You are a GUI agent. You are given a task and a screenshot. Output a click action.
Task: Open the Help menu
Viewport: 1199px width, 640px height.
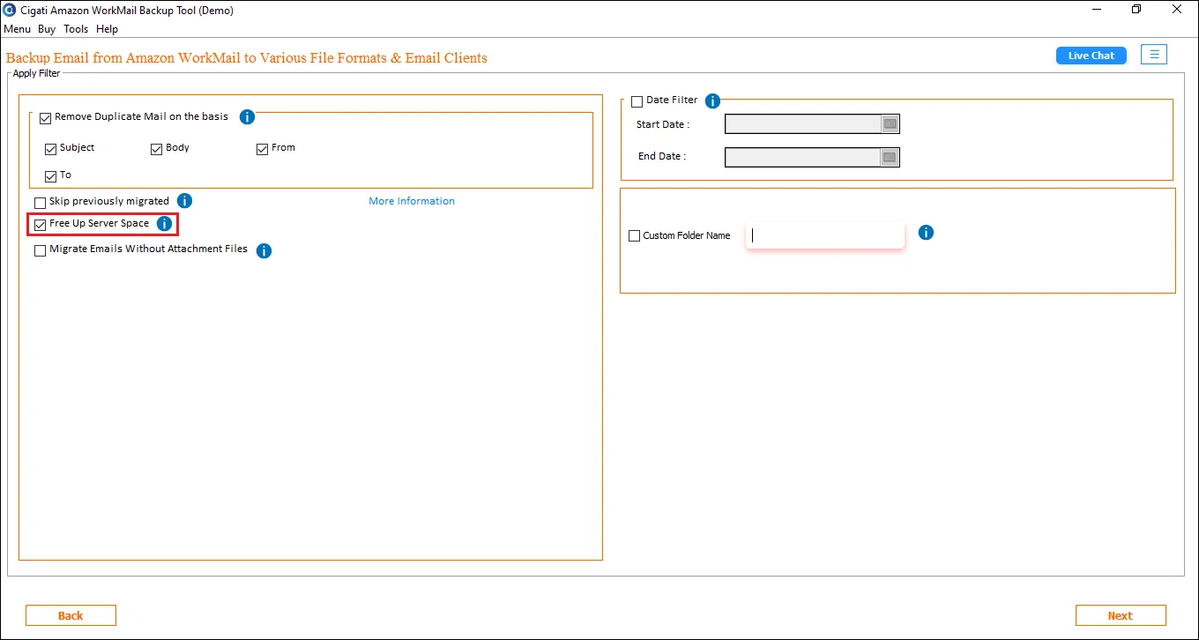(x=107, y=29)
